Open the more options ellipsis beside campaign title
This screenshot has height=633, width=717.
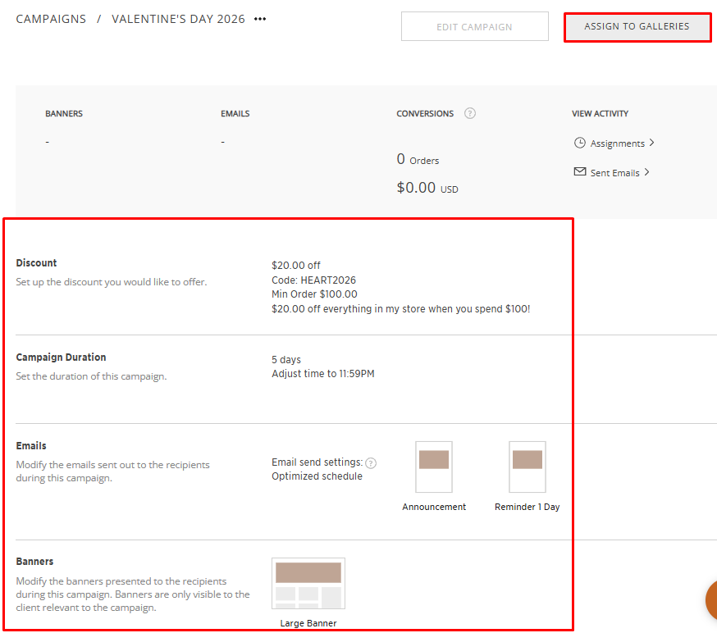click(260, 19)
